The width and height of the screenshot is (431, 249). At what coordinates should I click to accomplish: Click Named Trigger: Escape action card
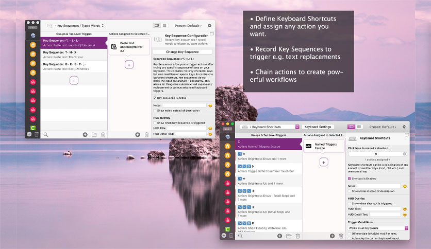click(324, 146)
